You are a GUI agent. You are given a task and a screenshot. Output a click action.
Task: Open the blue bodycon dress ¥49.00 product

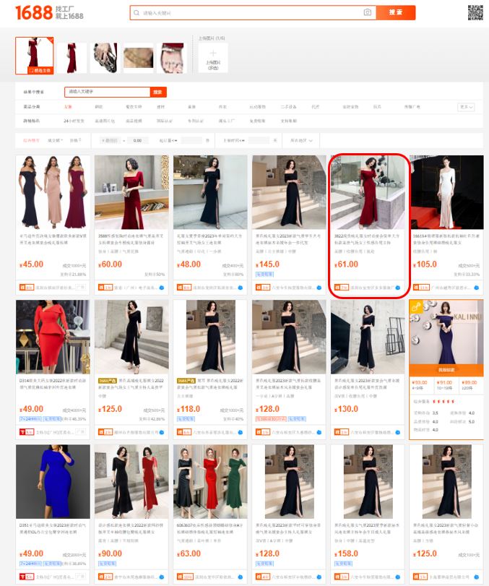53,481
